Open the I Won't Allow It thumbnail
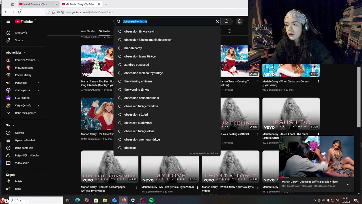This screenshot has height=204, width=362. pyautogui.click(x=230, y=167)
